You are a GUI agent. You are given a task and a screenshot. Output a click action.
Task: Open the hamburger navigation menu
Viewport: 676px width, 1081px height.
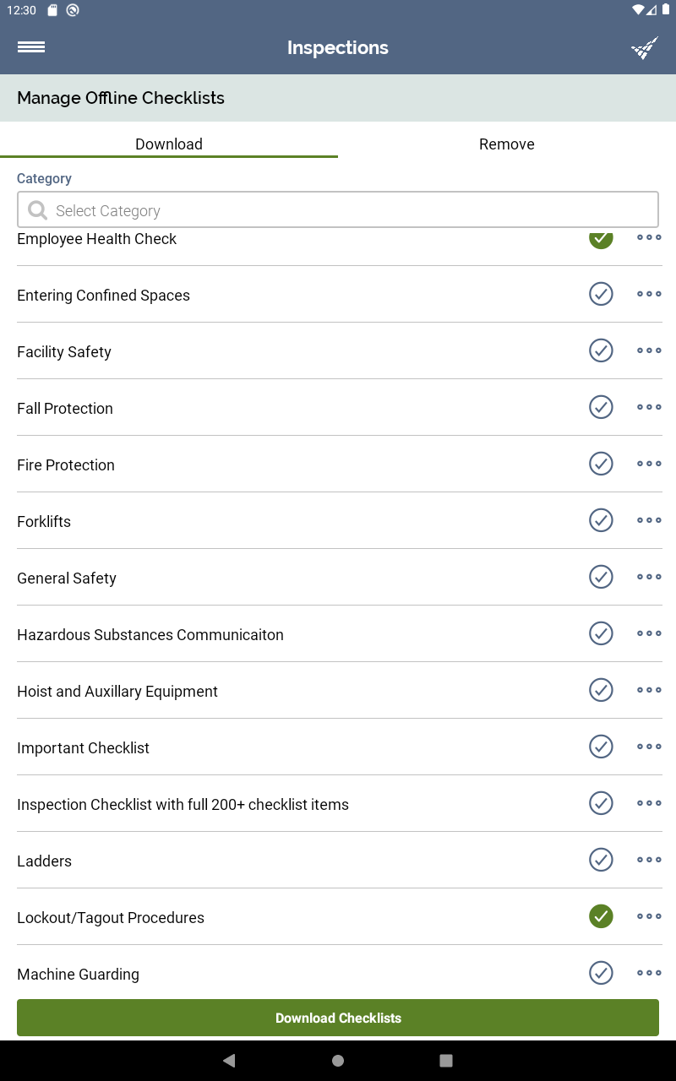31,47
